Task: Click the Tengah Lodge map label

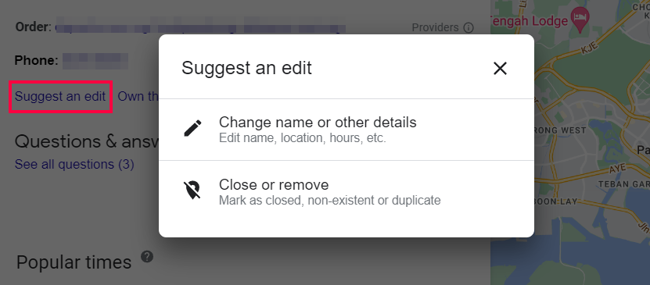Action: point(529,21)
